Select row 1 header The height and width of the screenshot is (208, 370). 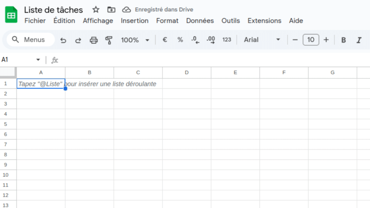[8, 84]
